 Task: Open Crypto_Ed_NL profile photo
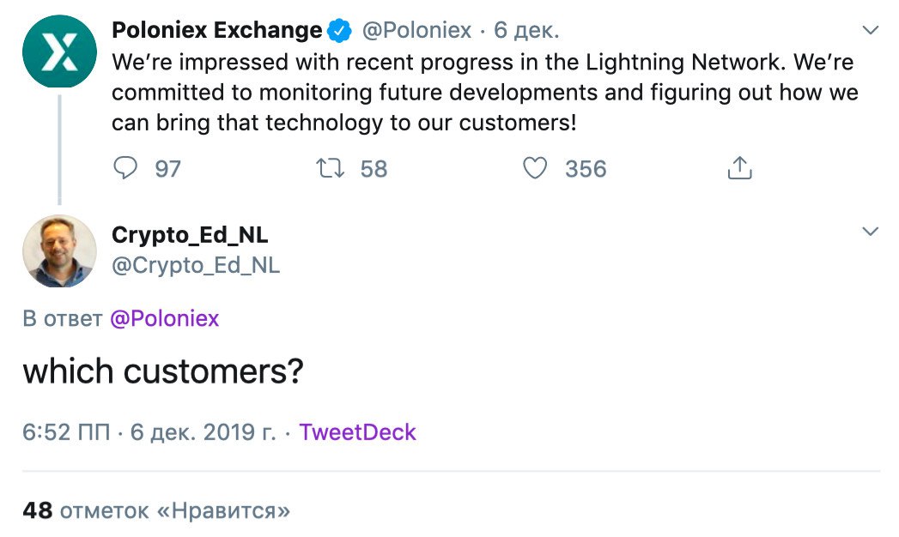pyautogui.click(x=59, y=250)
